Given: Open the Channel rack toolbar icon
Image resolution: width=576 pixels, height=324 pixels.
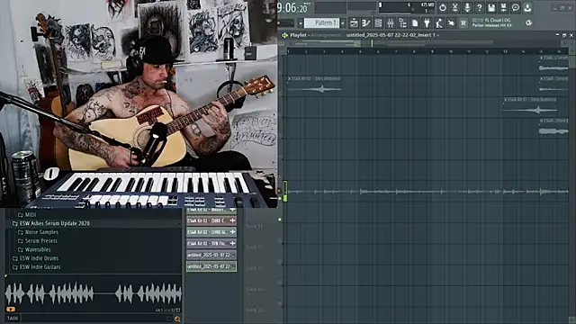Looking at the screenshot, I should point(378,23).
